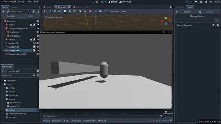Click the lock selected node icon
221x124 pixels.
pyautogui.click(x=70, y=11)
